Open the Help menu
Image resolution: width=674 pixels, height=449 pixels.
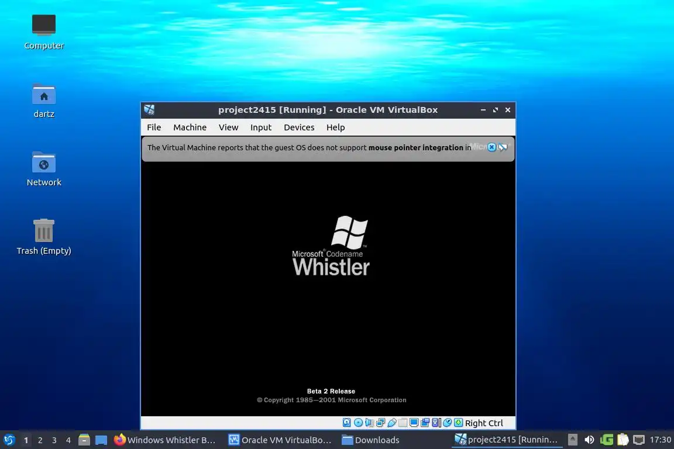point(335,127)
